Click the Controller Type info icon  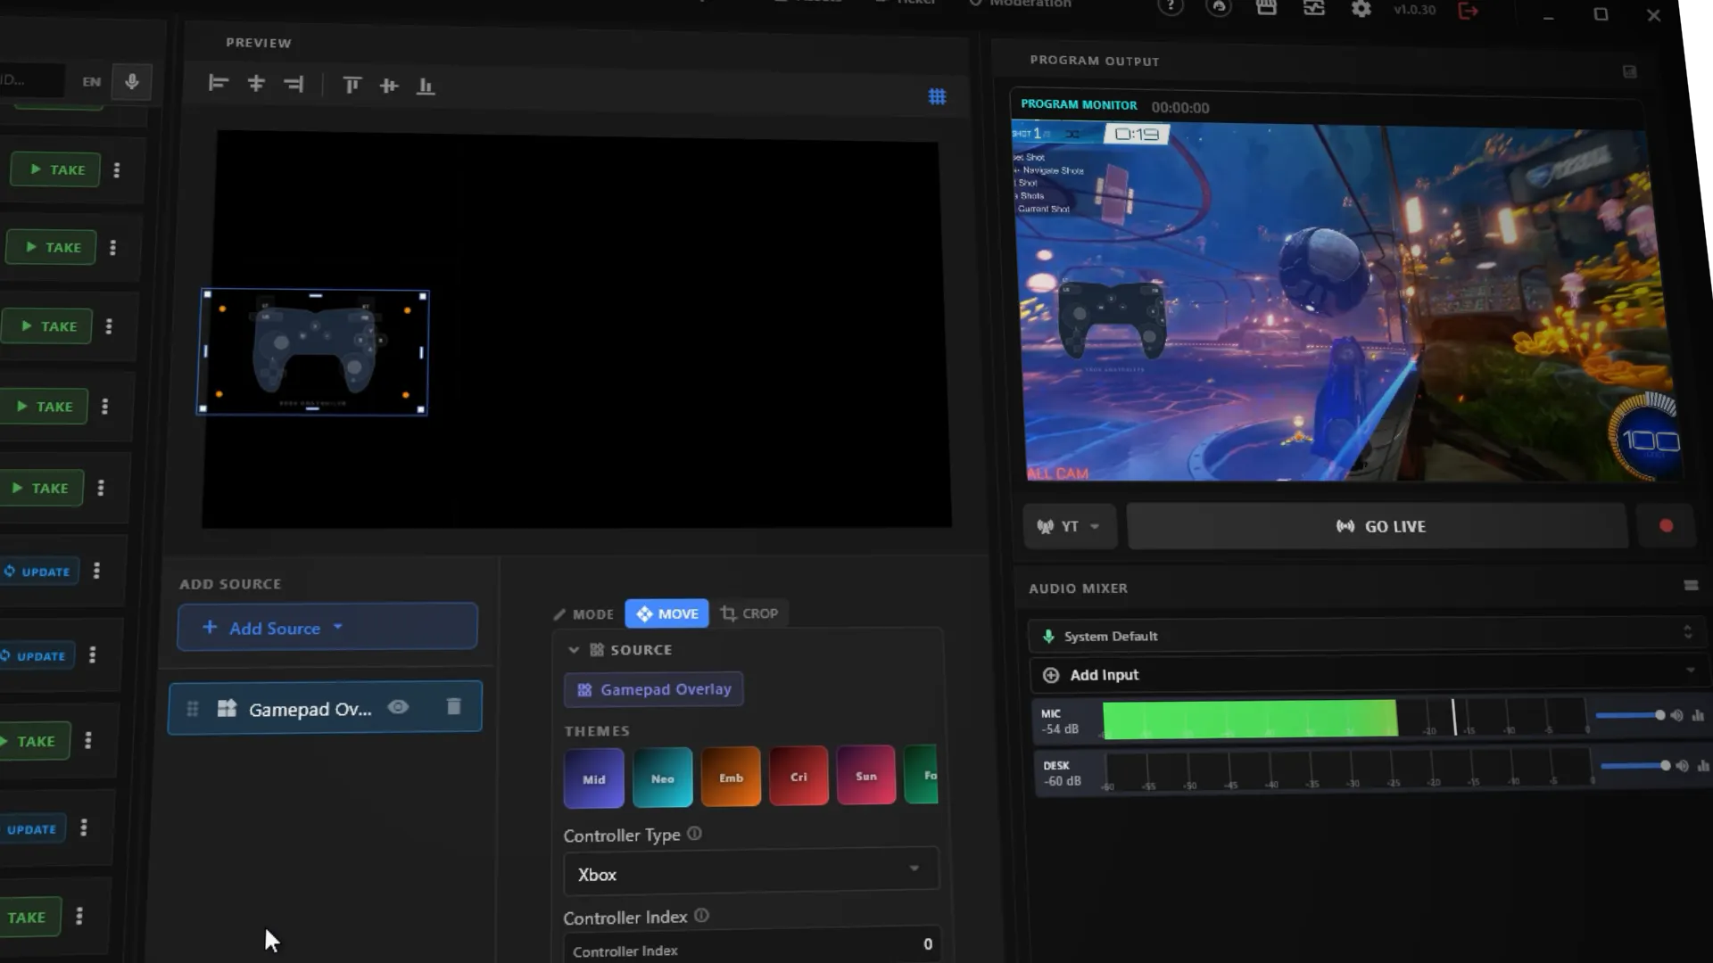click(x=694, y=834)
